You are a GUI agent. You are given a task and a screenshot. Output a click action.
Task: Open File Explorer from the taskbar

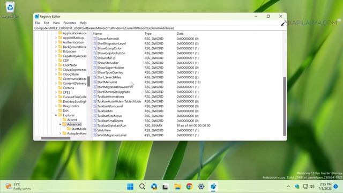[177, 187]
